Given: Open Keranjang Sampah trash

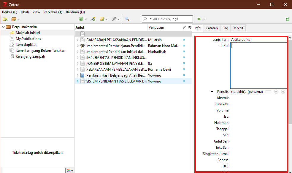Looking at the screenshot, I should (x=30, y=56).
